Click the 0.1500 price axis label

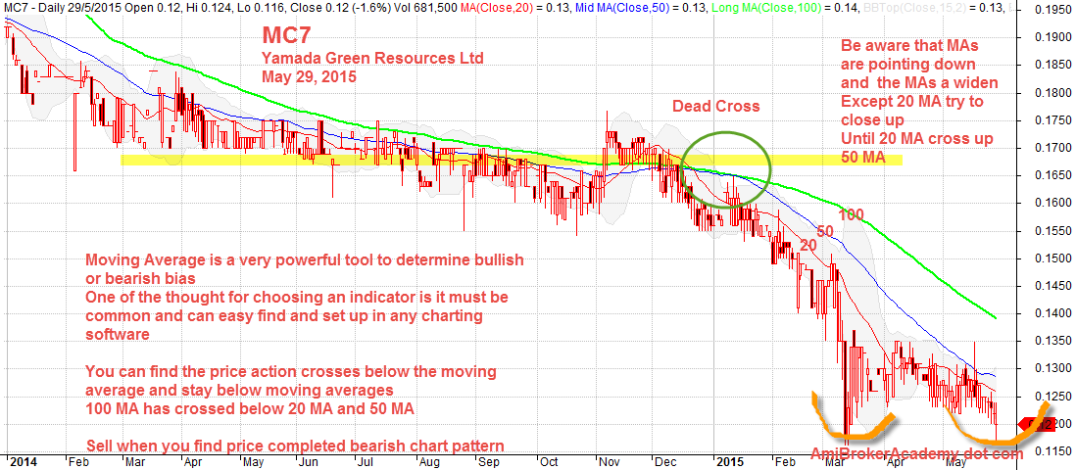(x=1053, y=258)
